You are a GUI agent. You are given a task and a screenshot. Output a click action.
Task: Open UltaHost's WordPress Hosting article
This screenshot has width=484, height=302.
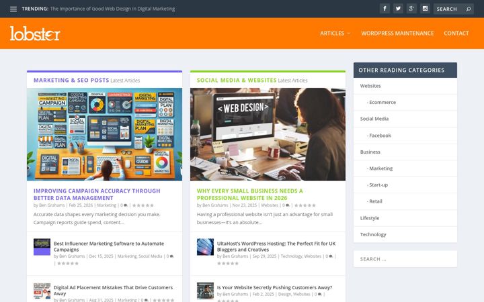(276, 246)
